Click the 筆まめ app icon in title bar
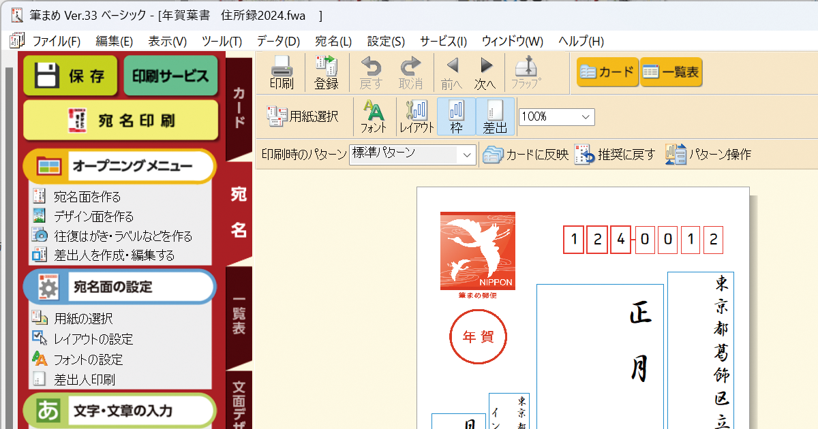Screen dimensions: 818x429 (x=17, y=15)
